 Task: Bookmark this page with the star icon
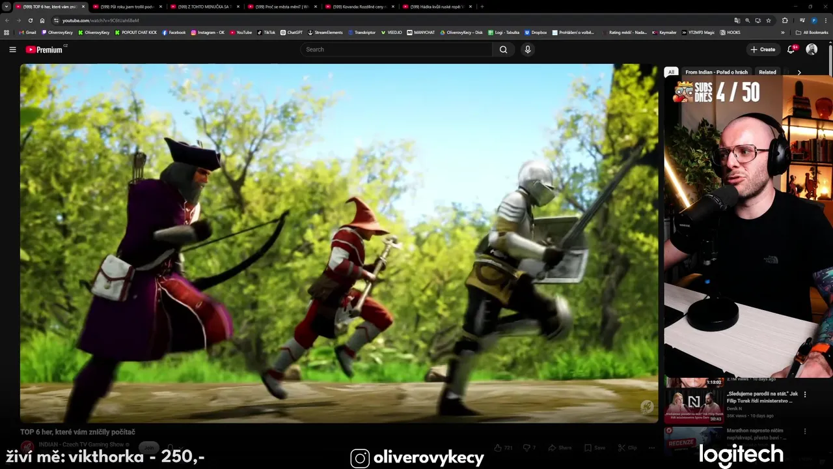click(x=769, y=20)
